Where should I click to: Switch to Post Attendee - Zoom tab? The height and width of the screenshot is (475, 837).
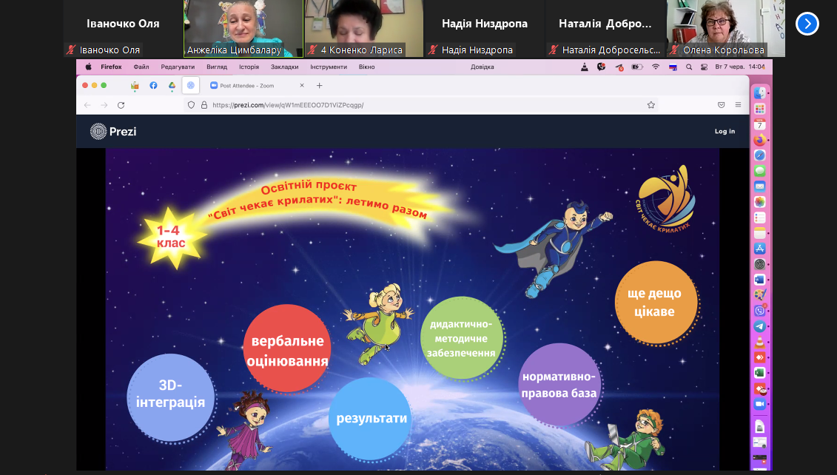click(258, 85)
